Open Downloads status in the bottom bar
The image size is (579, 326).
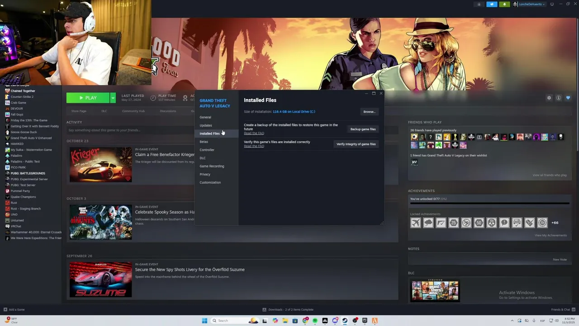(288, 310)
